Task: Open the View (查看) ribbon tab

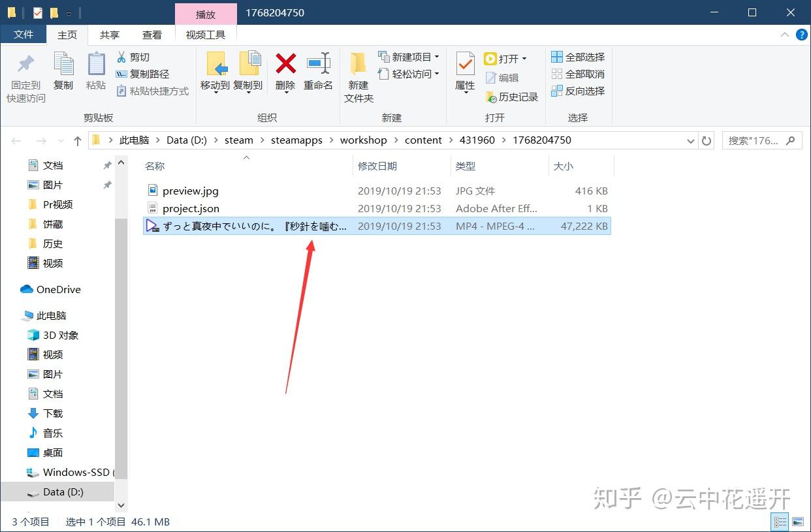Action: coord(152,35)
